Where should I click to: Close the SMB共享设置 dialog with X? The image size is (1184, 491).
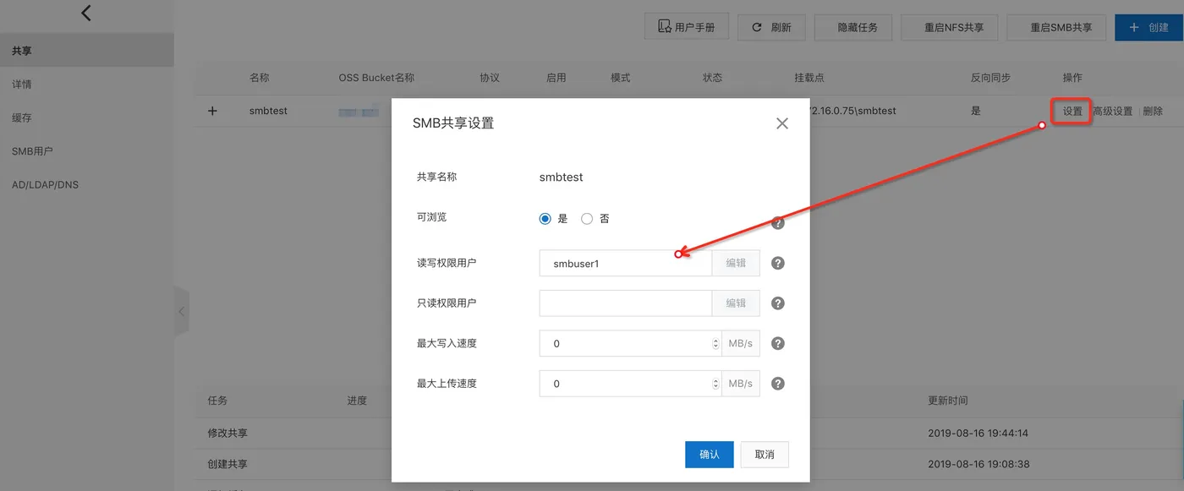point(782,123)
